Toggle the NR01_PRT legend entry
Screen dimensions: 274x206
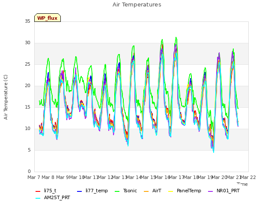point(224,191)
